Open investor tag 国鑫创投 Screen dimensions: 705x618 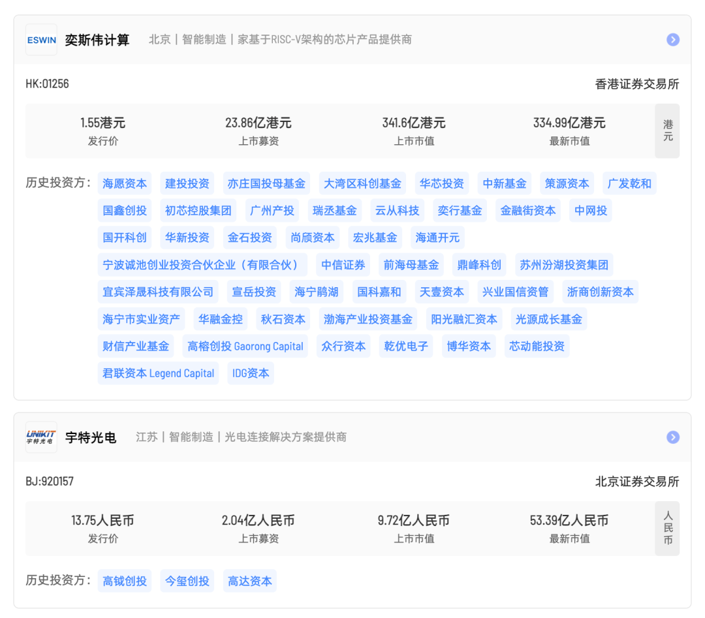click(x=125, y=210)
